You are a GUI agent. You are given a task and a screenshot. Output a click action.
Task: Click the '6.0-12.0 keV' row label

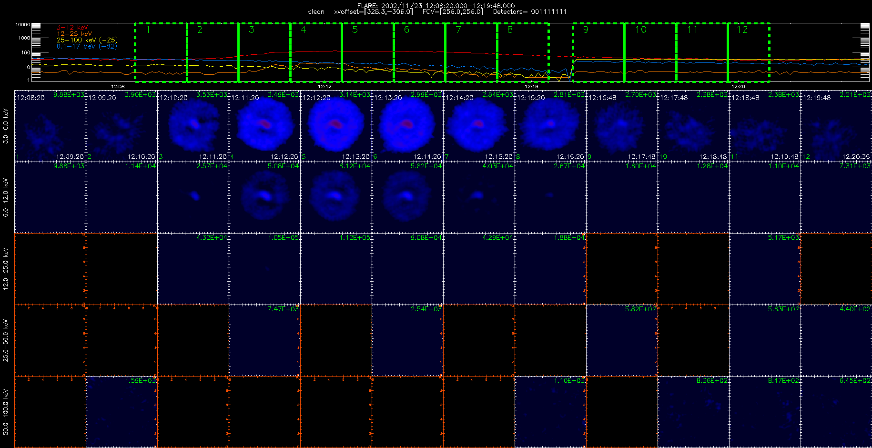pyautogui.click(x=6, y=198)
